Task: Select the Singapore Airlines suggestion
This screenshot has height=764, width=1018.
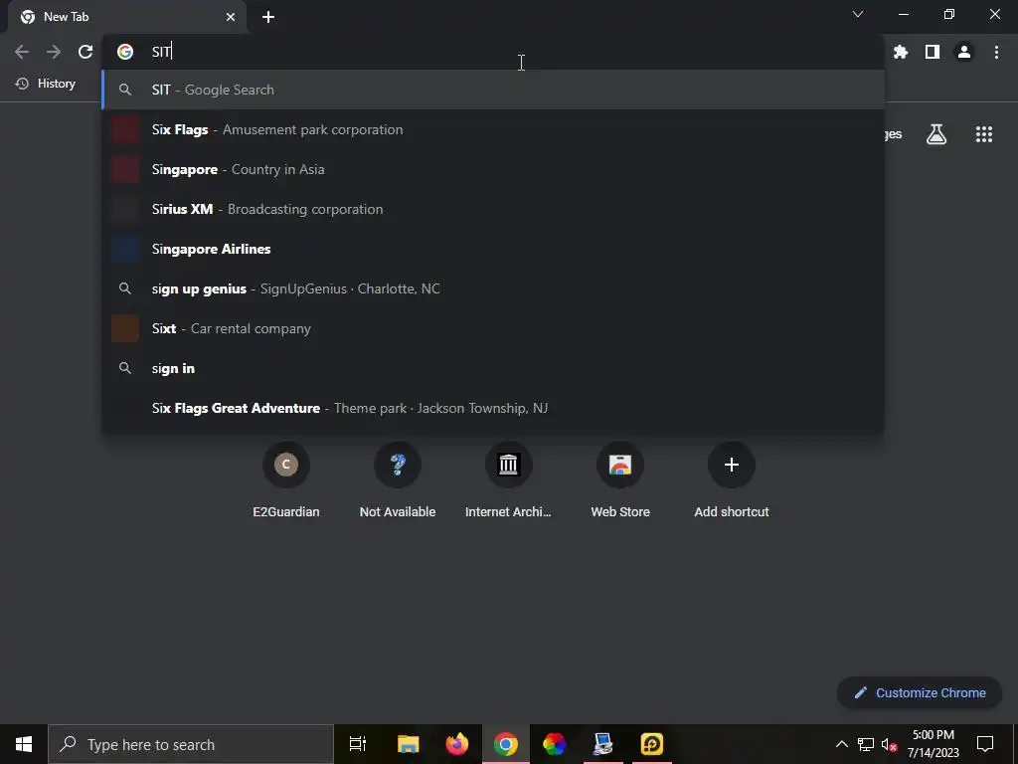Action: [x=493, y=249]
